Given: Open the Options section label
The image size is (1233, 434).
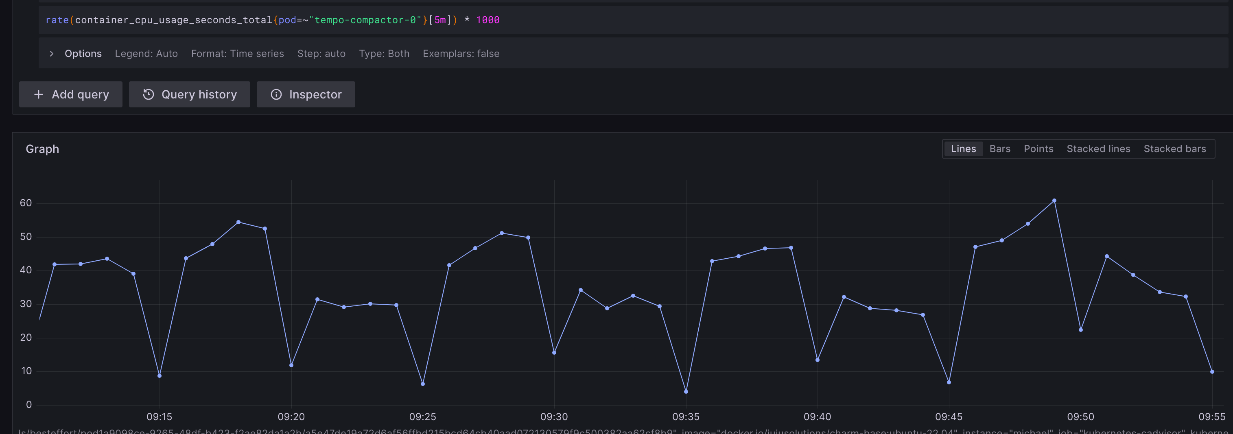Looking at the screenshot, I should (83, 54).
